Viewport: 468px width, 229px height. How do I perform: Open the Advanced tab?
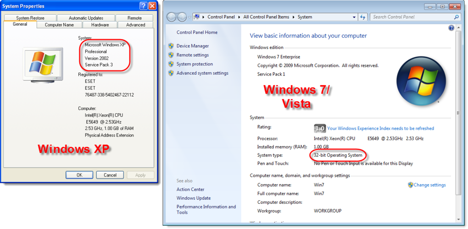[135, 25]
